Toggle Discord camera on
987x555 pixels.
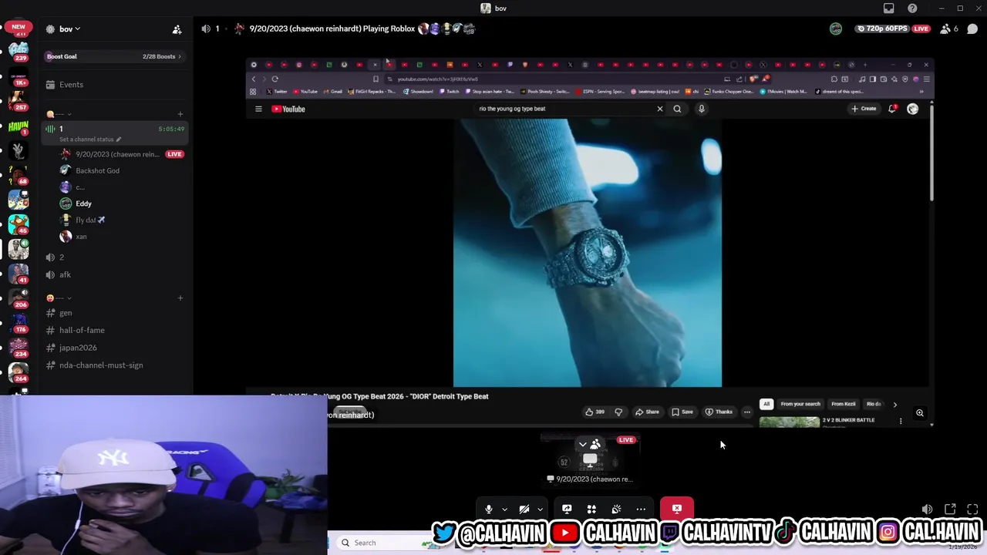[524, 509]
